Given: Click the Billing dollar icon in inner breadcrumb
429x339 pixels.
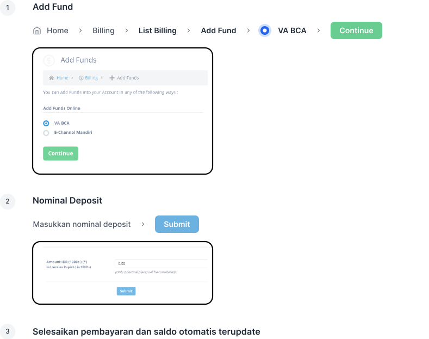Looking at the screenshot, I should 81,78.
